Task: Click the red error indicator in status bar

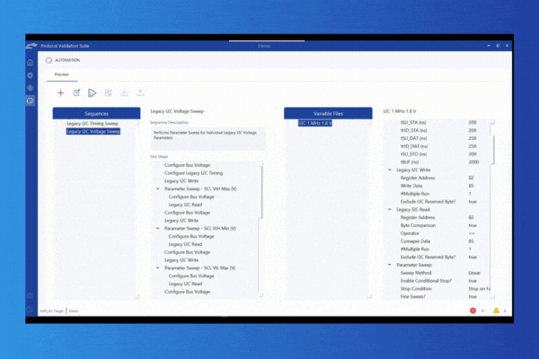Action: click(473, 310)
